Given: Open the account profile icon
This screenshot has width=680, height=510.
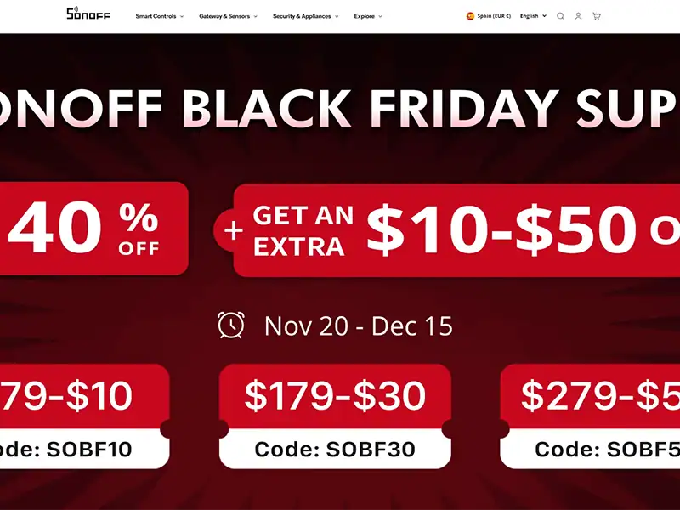Looking at the screenshot, I should pos(578,16).
